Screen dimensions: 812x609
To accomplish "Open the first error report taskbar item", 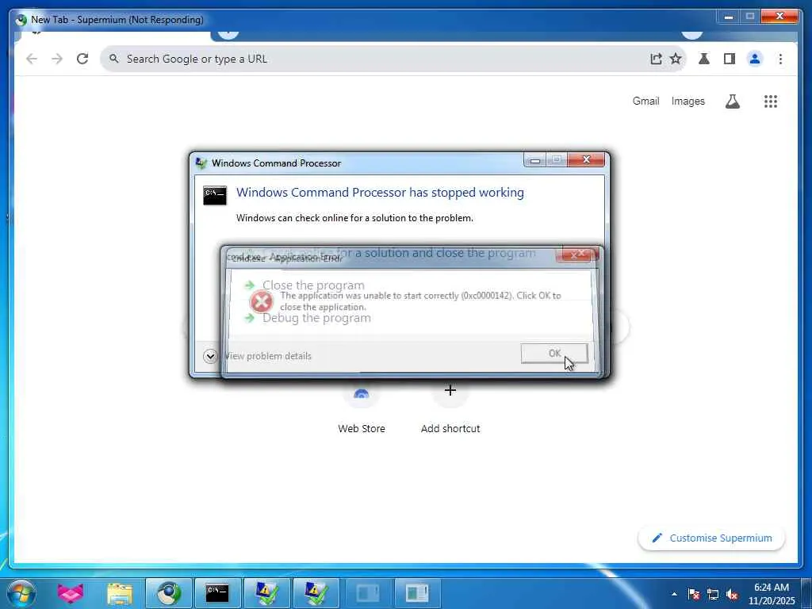I will coord(266,593).
